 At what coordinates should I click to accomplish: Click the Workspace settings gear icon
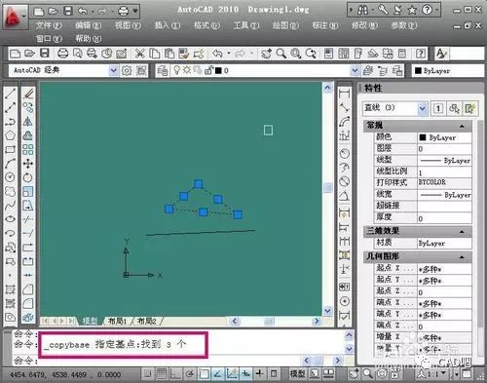click(127, 70)
